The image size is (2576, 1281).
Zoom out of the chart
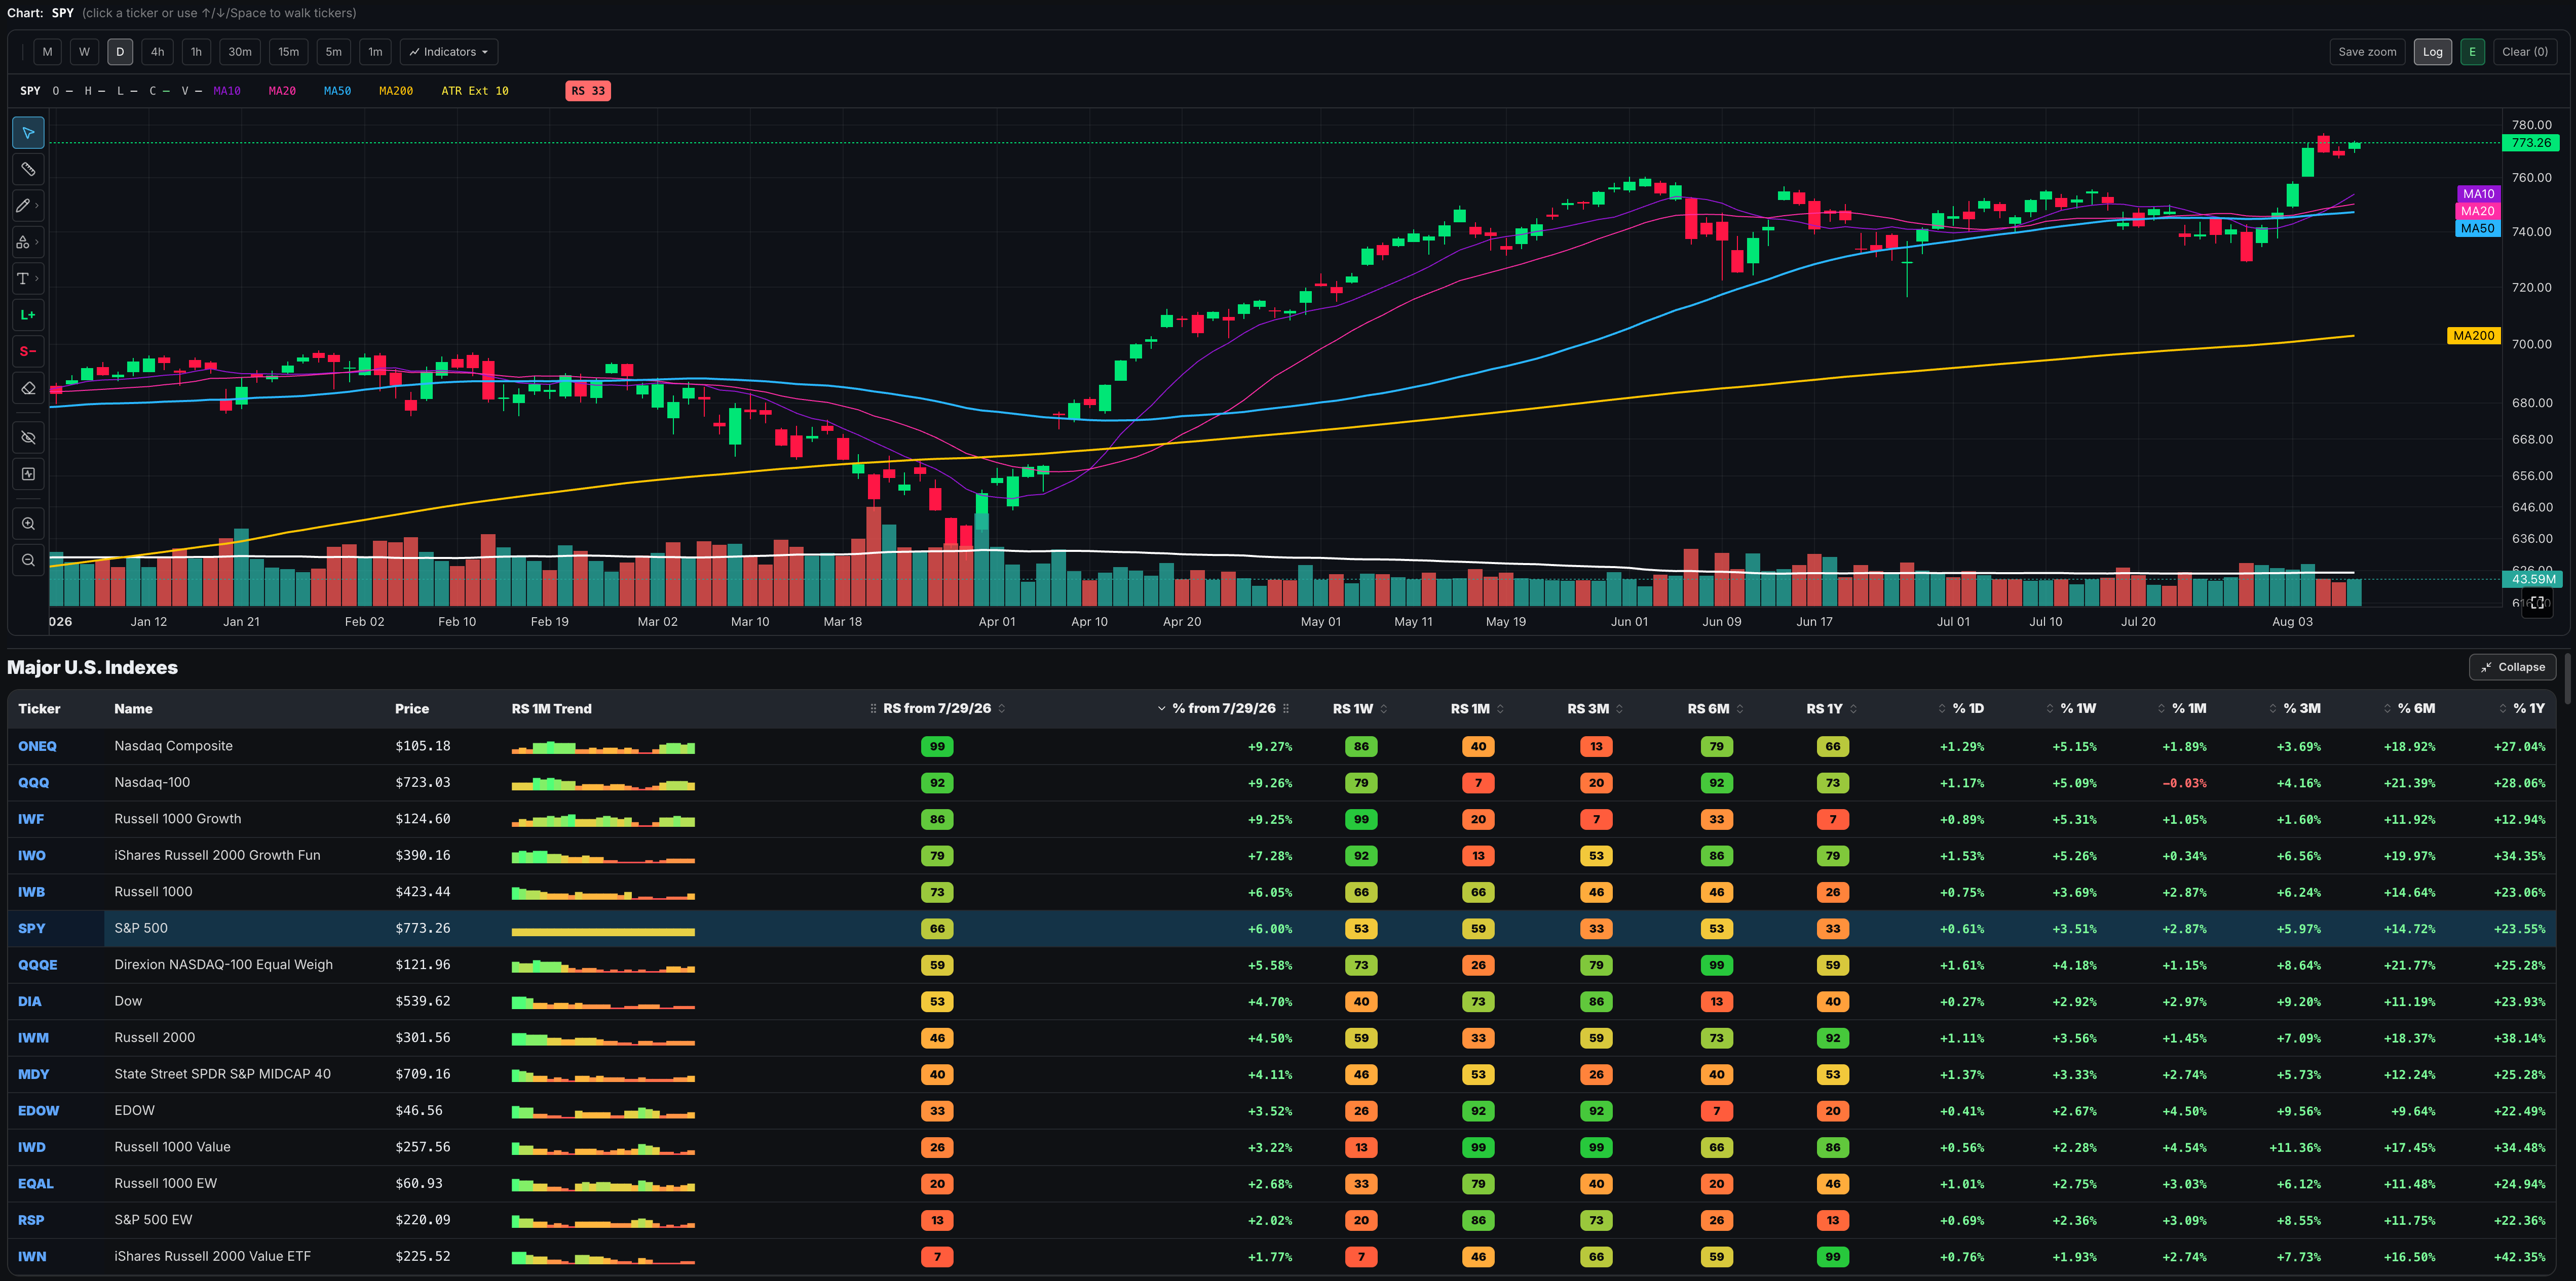28,561
